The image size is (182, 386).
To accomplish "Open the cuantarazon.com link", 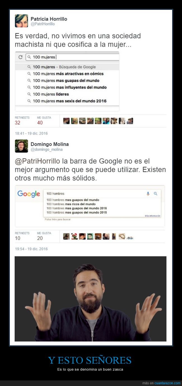I will click(167, 383).
